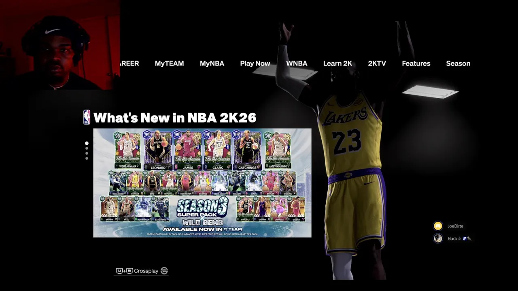Select the Weatherspoon player card
Viewport: 518px width, 291px height.
pyautogui.click(x=144, y=209)
